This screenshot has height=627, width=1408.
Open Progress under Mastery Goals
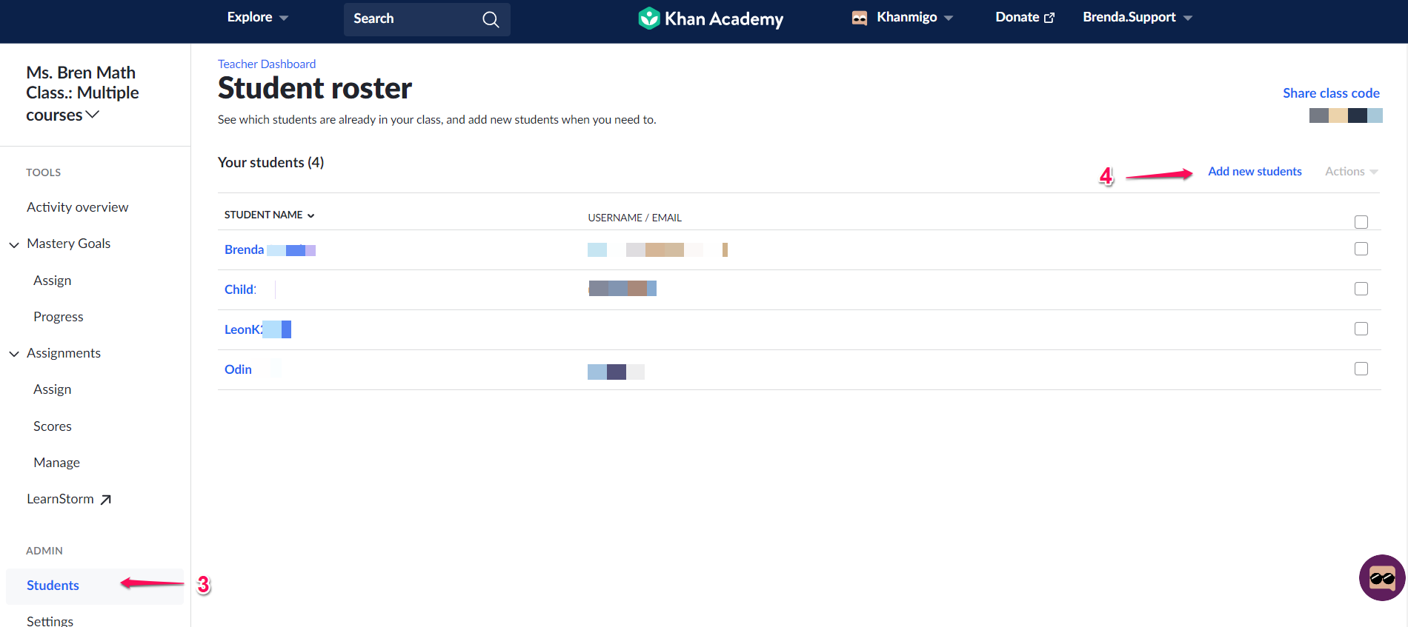[59, 317]
